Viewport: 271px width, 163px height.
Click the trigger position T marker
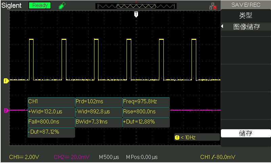(136, 14)
